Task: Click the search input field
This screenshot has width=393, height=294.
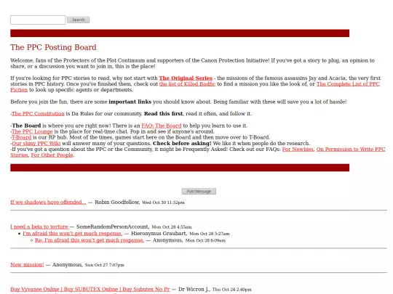Action: (38, 20)
